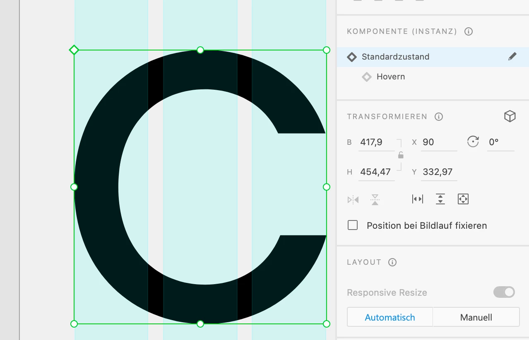Click the fixed width and height icon

tap(463, 199)
